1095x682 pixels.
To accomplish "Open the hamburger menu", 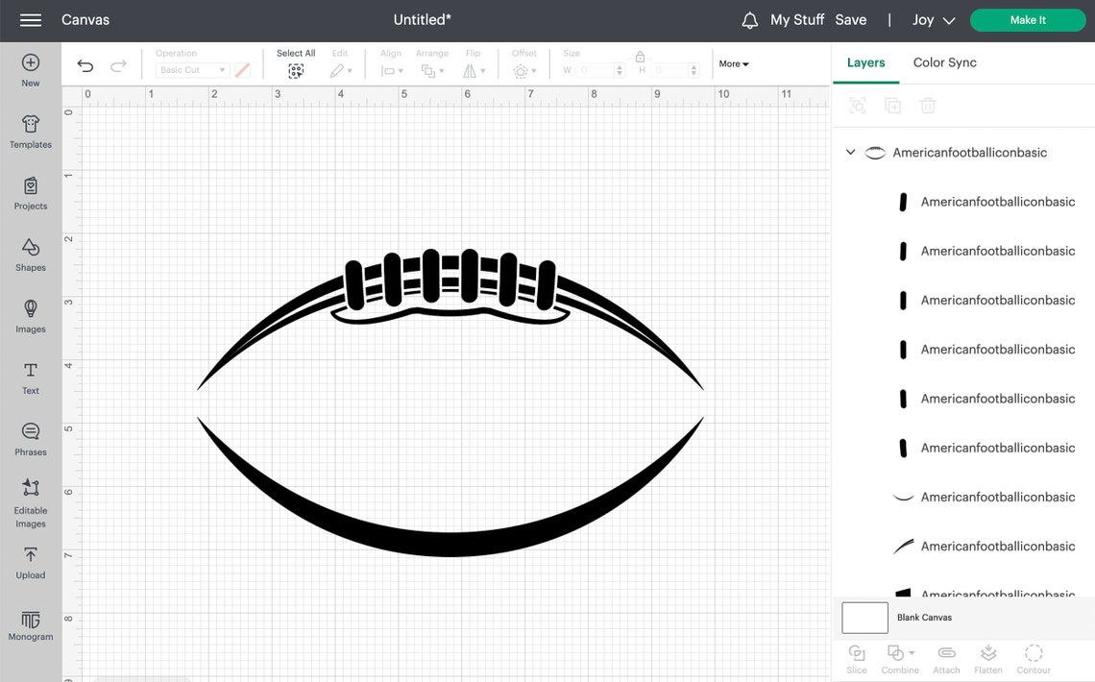I will 30,19.
